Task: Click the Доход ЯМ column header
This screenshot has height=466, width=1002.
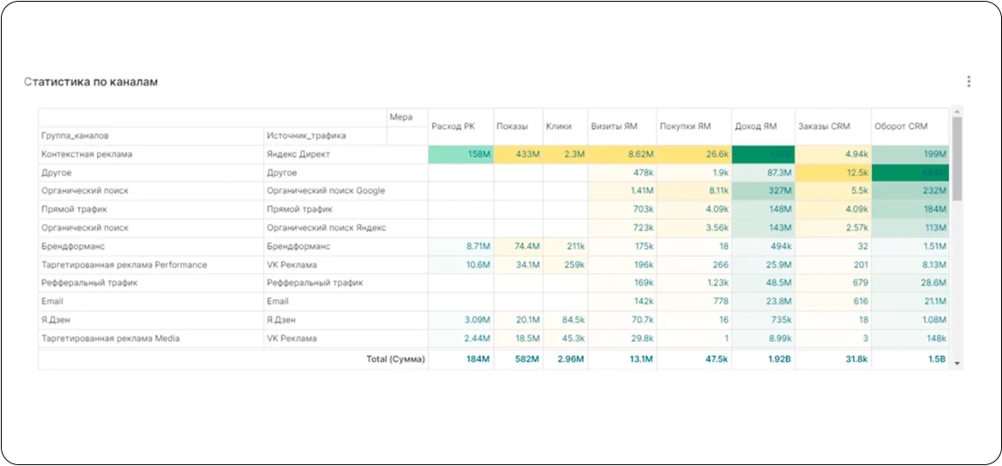Action: coord(756,126)
